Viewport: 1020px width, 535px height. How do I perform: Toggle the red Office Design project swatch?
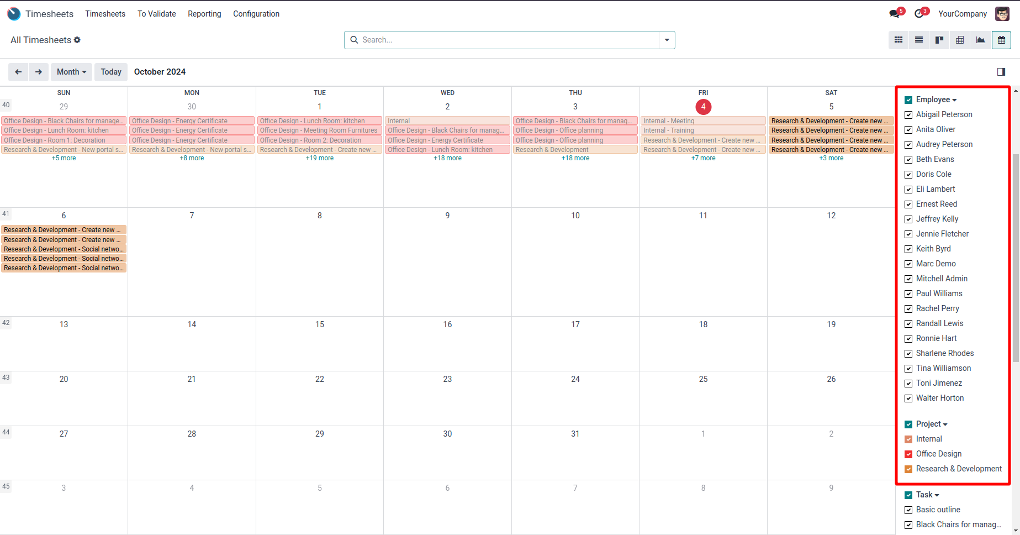[x=908, y=454]
